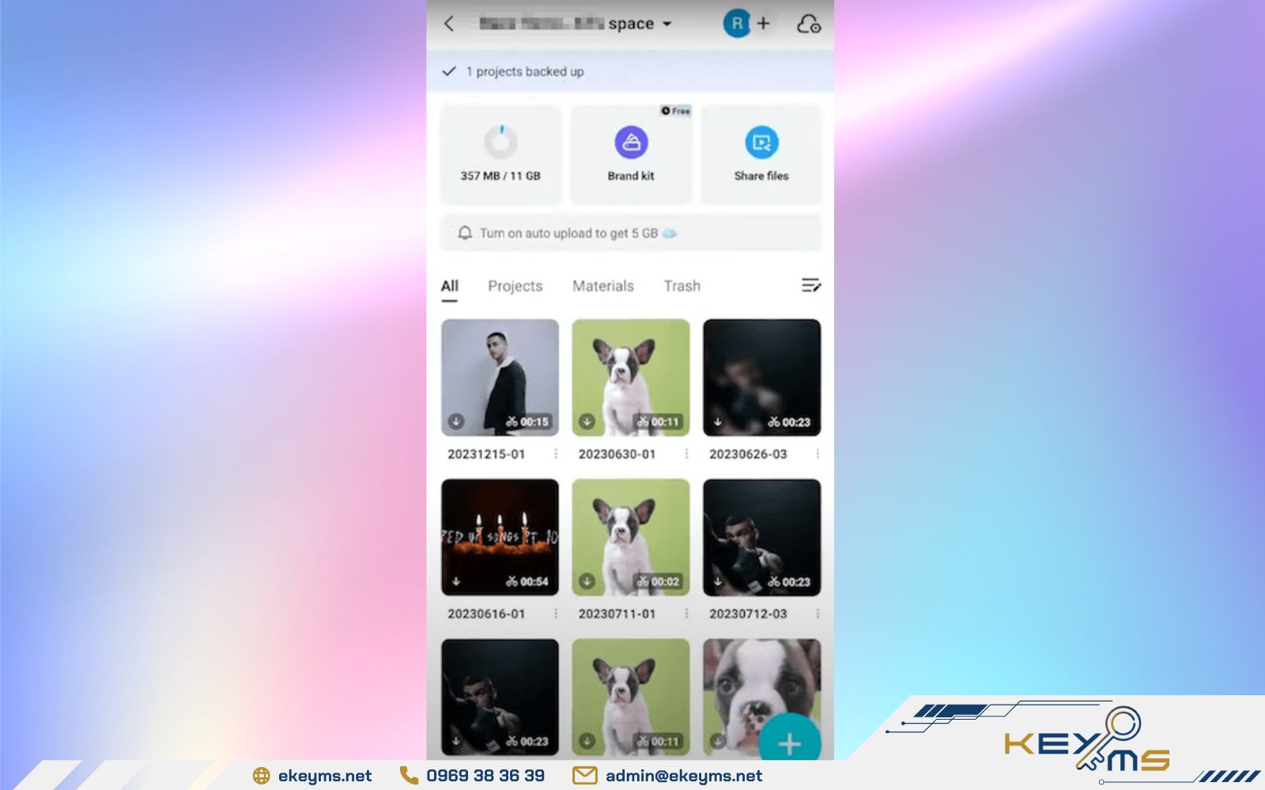Open the list view sort icon
This screenshot has height=790, width=1265.
point(810,285)
